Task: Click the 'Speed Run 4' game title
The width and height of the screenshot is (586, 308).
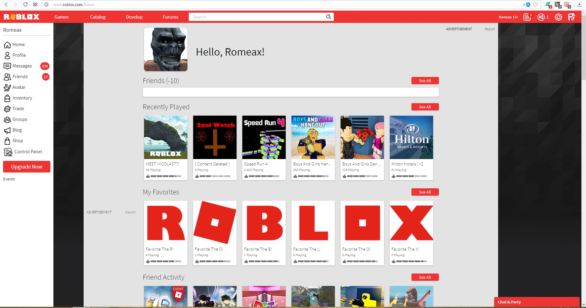Action: [256, 164]
